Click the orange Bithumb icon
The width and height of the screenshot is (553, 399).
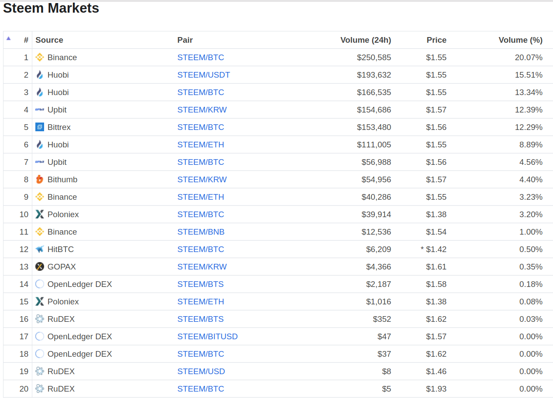(40, 179)
